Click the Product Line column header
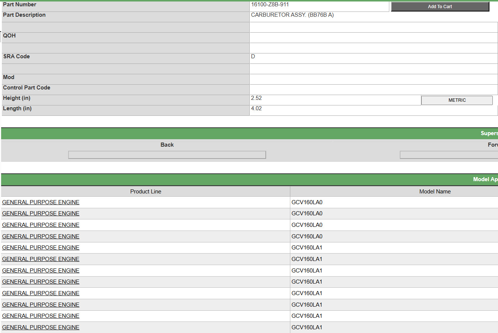Image resolution: width=498 pixels, height=333 pixels. click(x=146, y=192)
